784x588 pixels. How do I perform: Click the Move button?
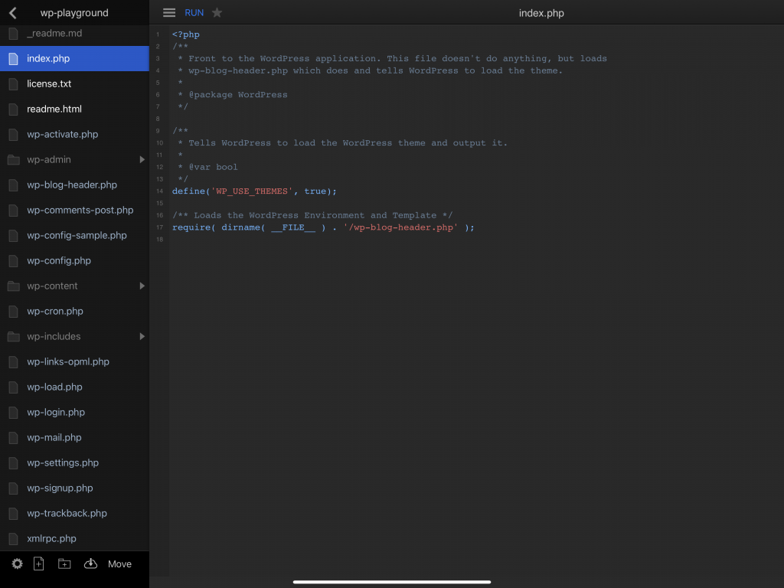point(119,564)
